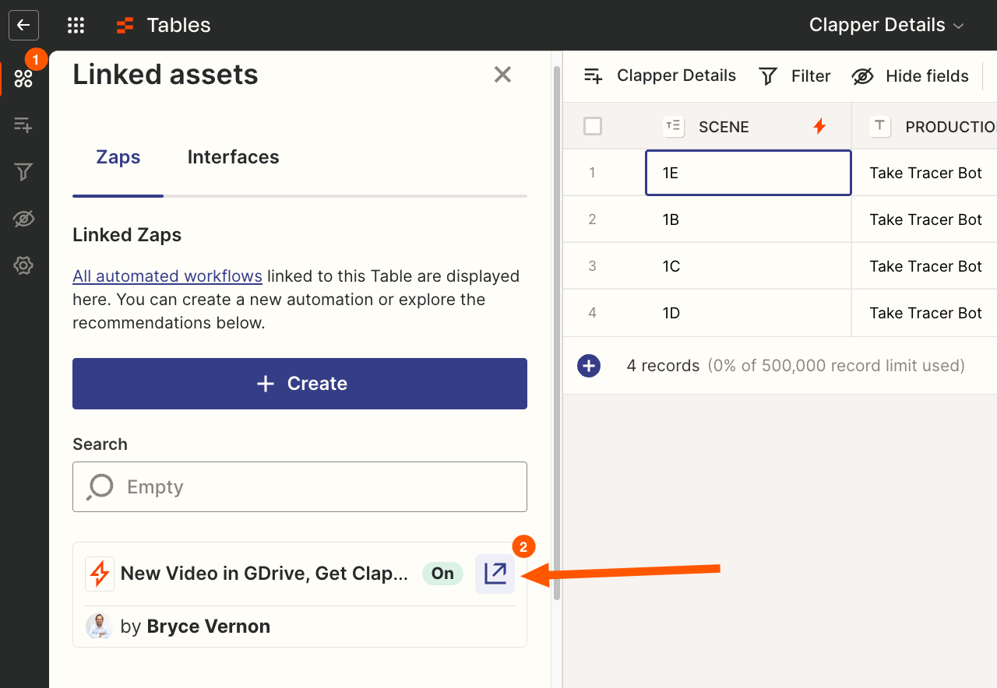Screen dimensions: 997x688
Task: Click the back arrow button
Action: 23,25
